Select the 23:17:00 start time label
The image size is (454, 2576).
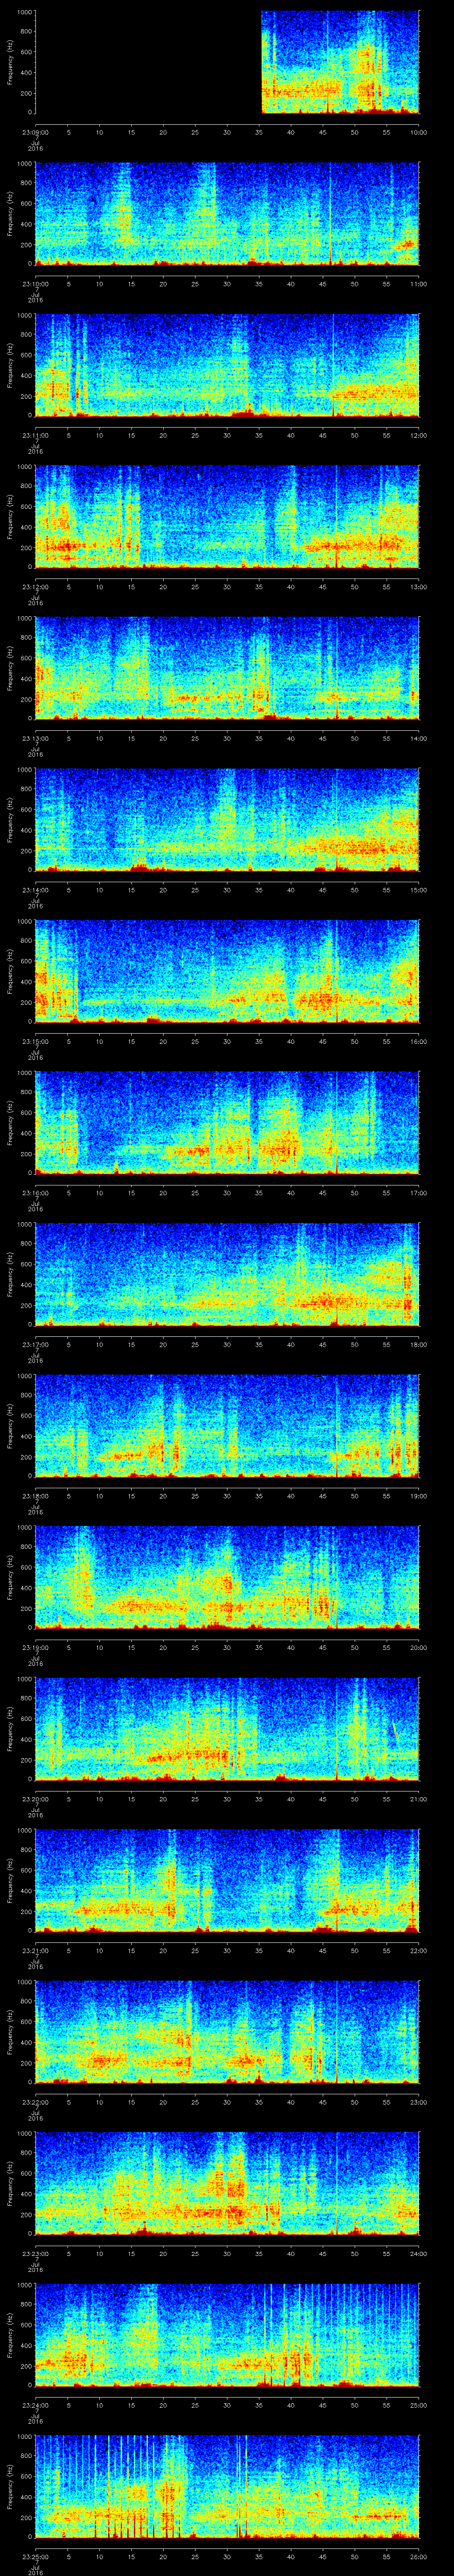point(35,1345)
